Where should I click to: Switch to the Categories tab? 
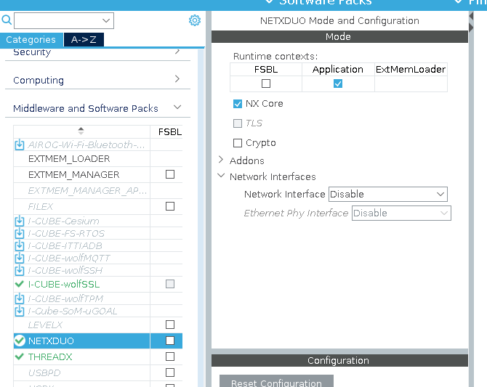[x=31, y=40]
